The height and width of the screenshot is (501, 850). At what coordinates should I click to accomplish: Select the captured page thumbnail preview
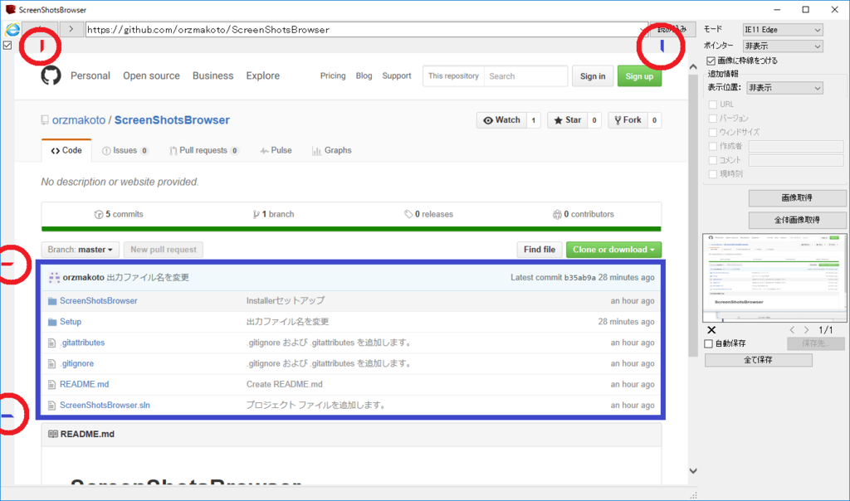point(774,278)
